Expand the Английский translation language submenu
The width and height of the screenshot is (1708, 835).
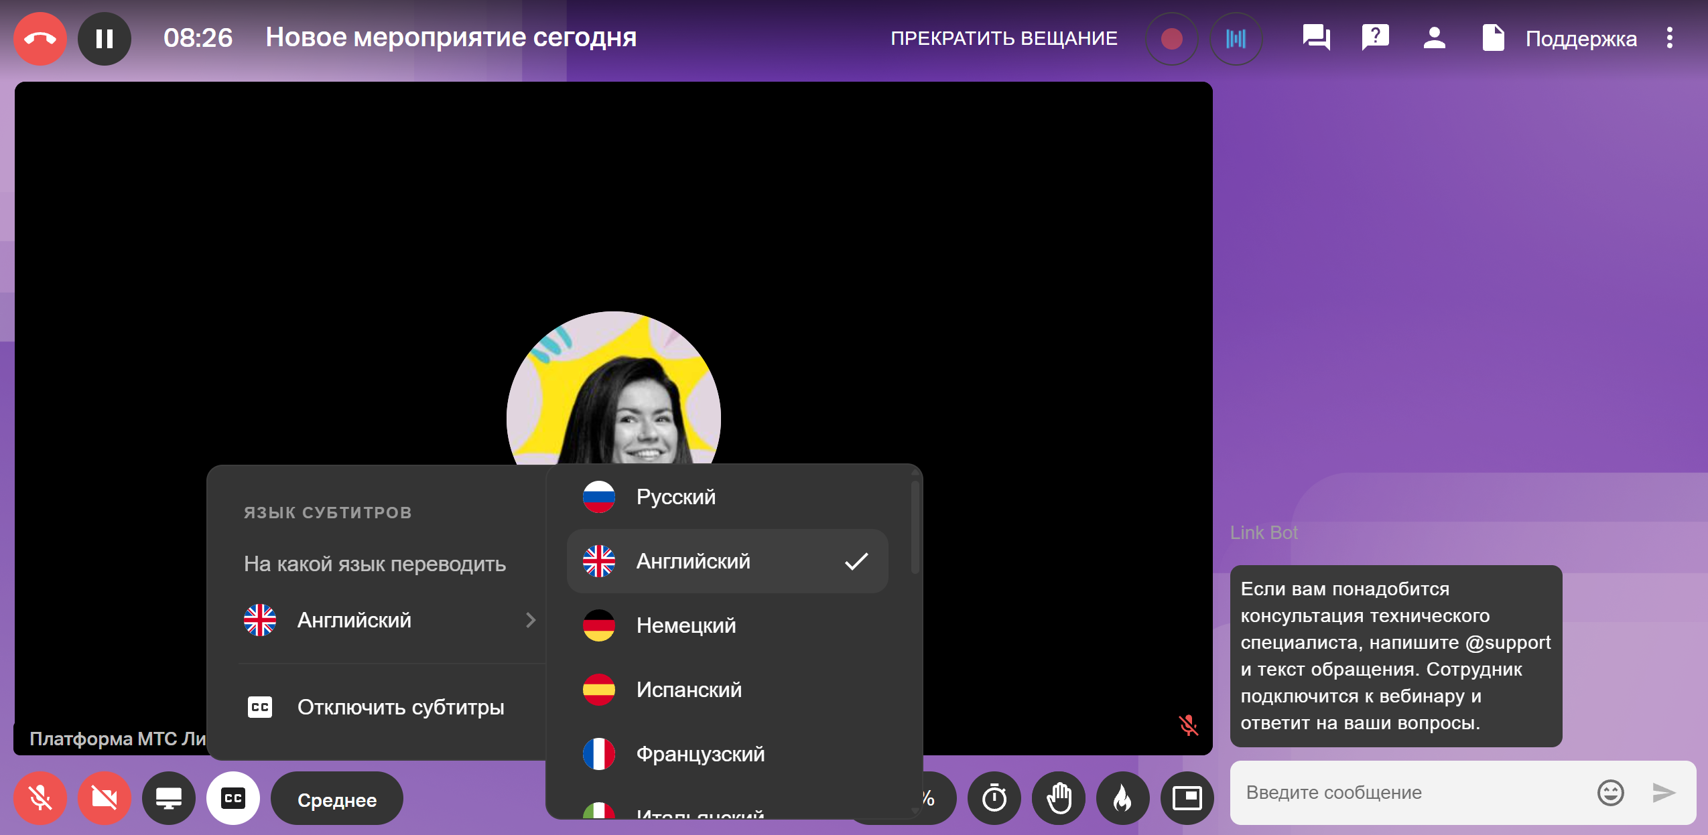click(x=390, y=620)
